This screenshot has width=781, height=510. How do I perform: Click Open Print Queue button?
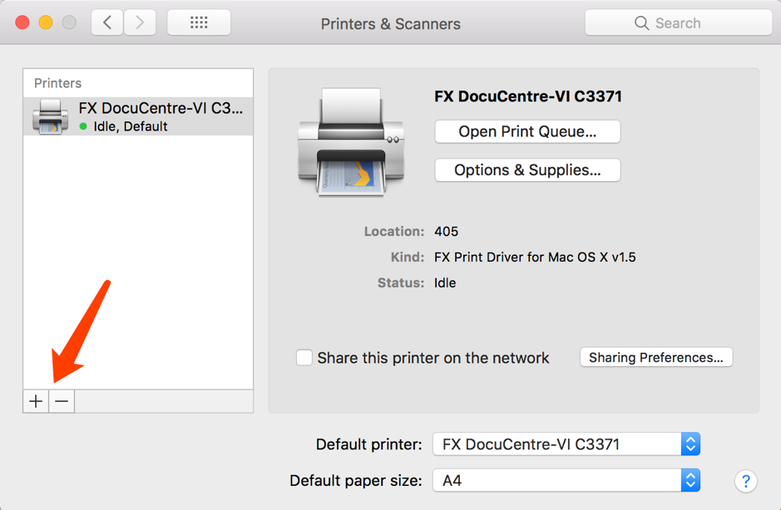coord(527,131)
